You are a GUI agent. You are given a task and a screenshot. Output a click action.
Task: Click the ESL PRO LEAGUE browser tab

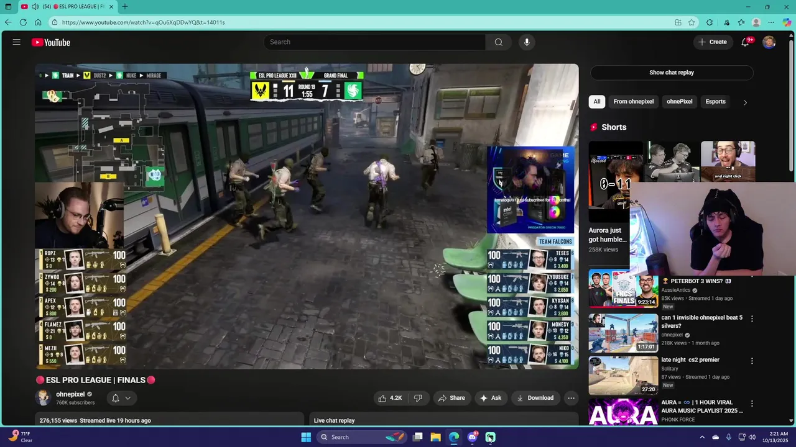[67, 7]
